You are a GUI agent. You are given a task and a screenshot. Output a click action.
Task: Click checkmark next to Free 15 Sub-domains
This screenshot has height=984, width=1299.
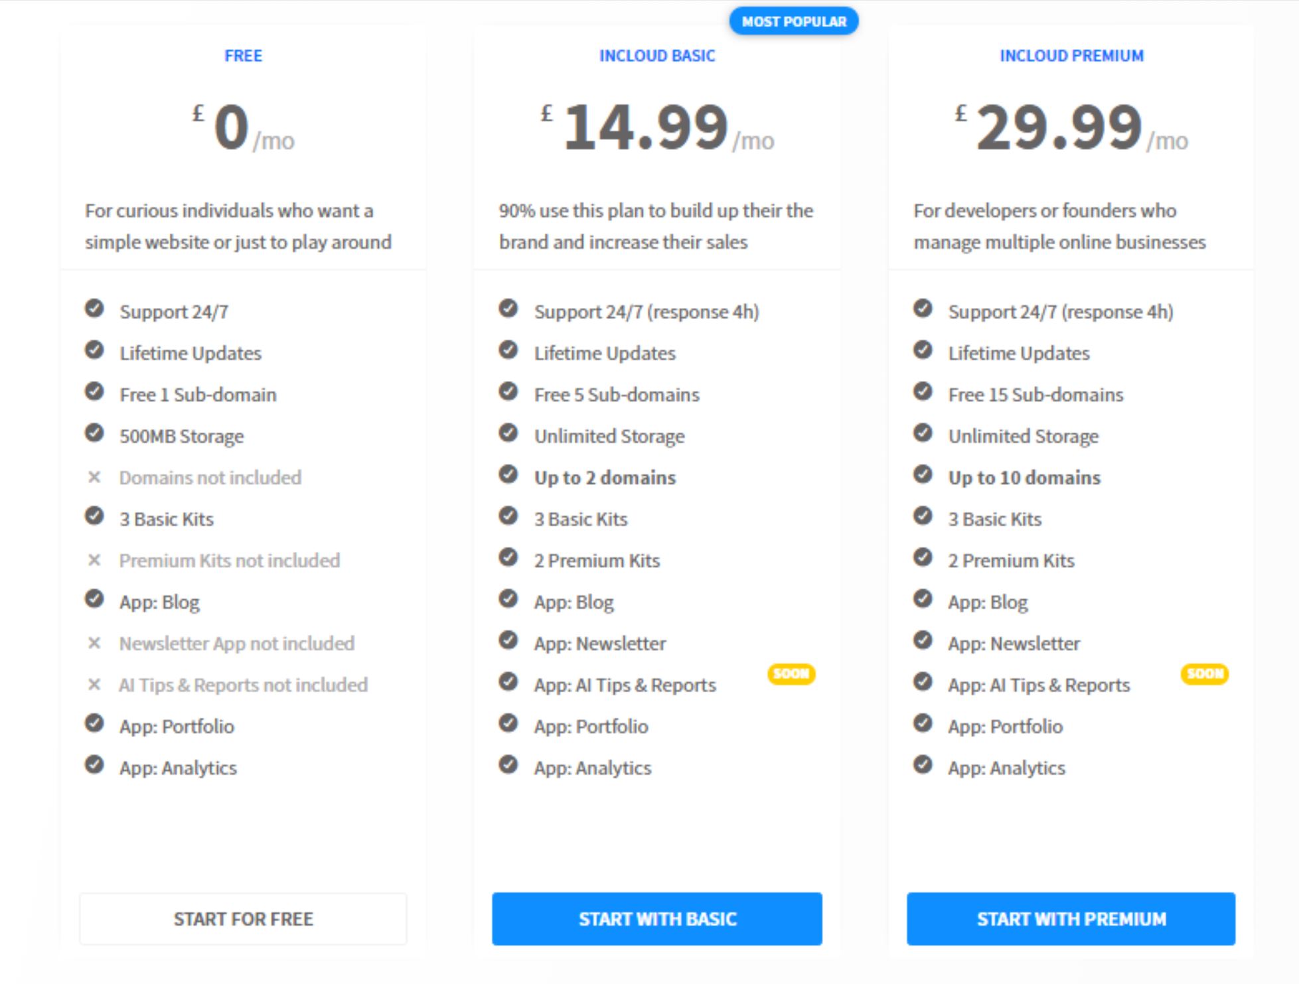pyautogui.click(x=923, y=391)
